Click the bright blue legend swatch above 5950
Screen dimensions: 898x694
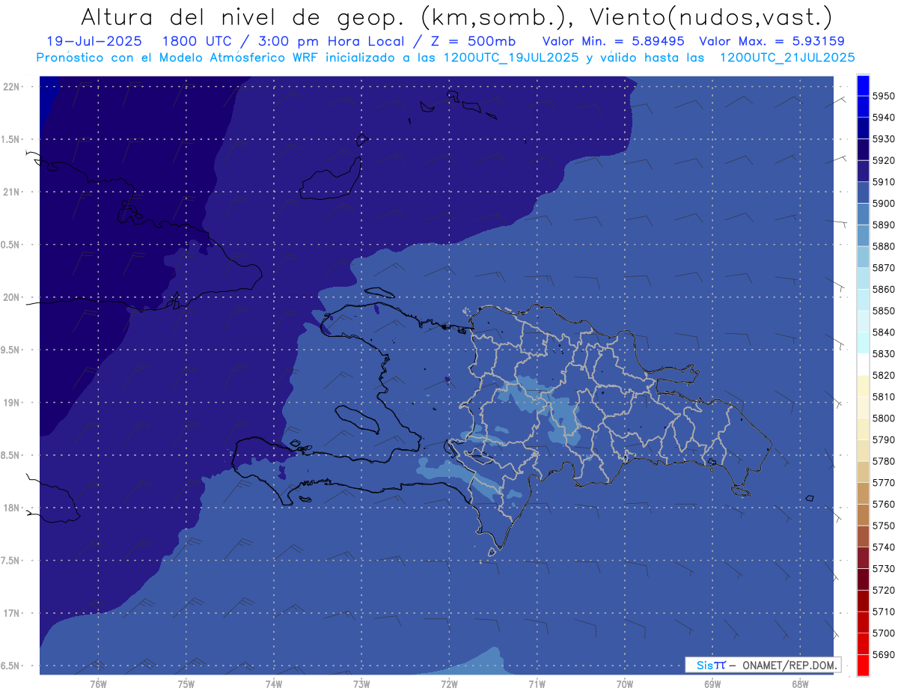click(x=863, y=85)
